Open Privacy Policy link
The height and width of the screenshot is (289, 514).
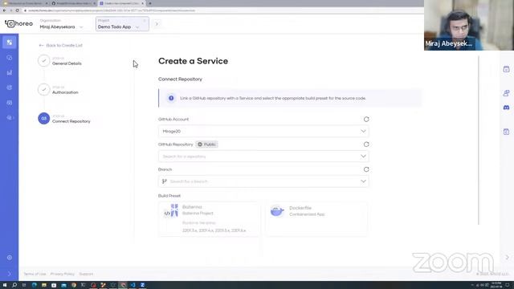click(x=63, y=274)
